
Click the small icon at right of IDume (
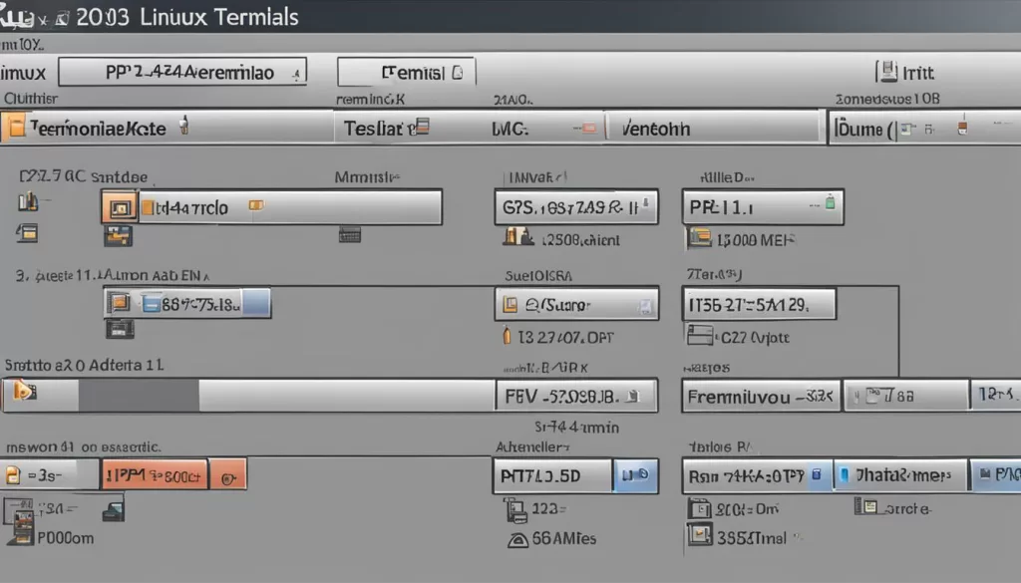pos(962,127)
